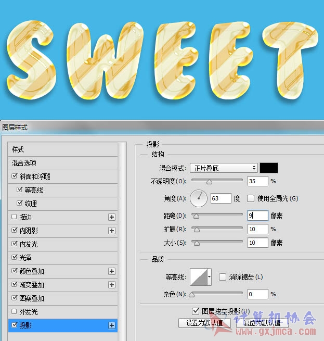Select 样式 in the left list
The width and height of the screenshot is (324, 341).
pos(63,149)
